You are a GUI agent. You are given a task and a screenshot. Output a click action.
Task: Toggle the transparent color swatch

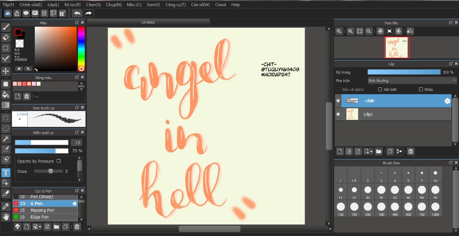pos(20,43)
